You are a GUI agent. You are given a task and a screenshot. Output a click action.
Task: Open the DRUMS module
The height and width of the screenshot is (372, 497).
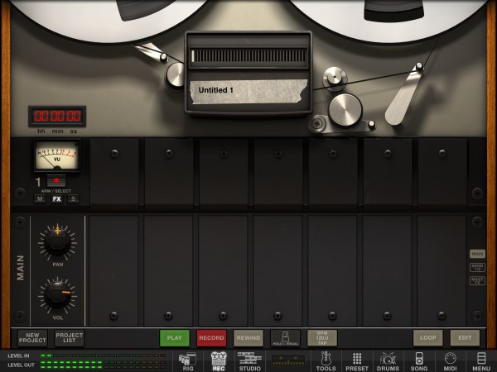pyautogui.click(x=388, y=361)
